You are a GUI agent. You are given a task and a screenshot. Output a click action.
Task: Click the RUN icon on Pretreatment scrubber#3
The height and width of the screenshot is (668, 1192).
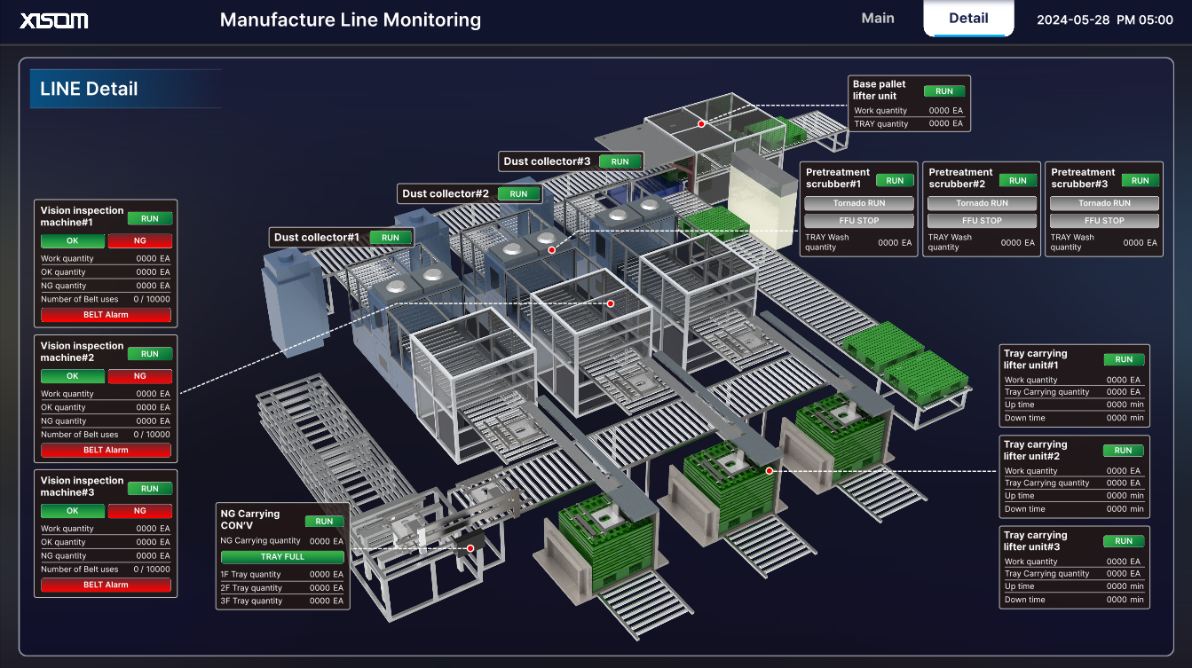tap(1140, 180)
